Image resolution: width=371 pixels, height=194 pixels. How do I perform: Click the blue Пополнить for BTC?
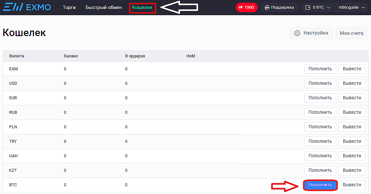point(320,185)
